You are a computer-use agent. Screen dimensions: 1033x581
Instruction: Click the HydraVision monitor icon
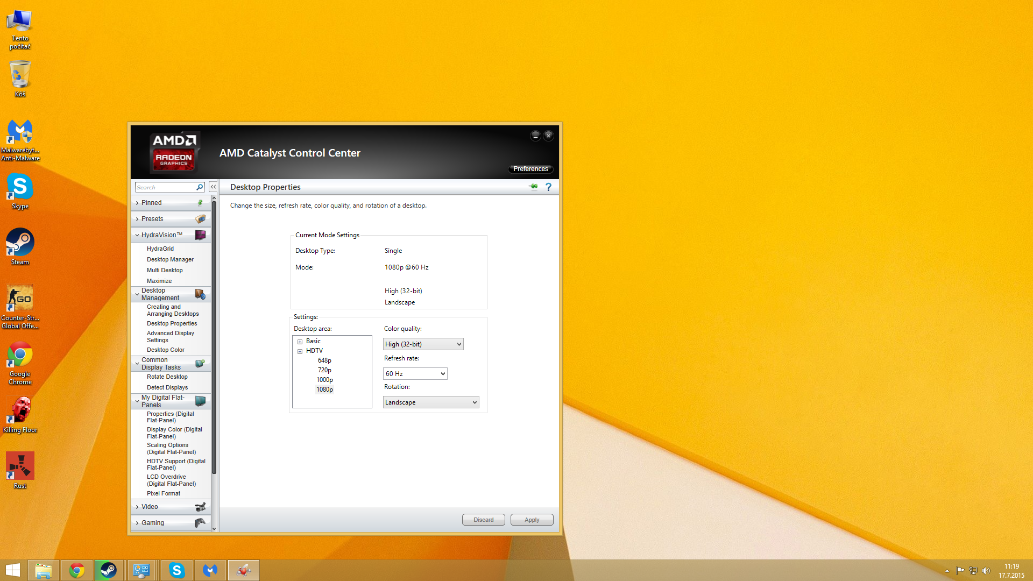200,235
